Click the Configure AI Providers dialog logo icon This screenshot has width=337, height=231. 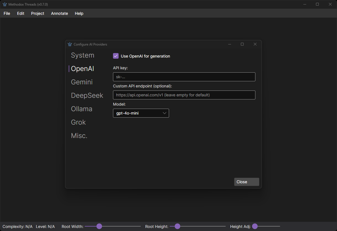click(x=70, y=44)
